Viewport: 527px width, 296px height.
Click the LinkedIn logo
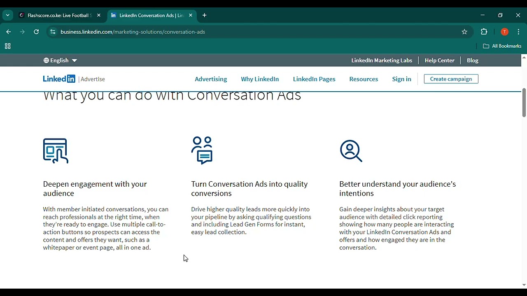click(59, 79)
